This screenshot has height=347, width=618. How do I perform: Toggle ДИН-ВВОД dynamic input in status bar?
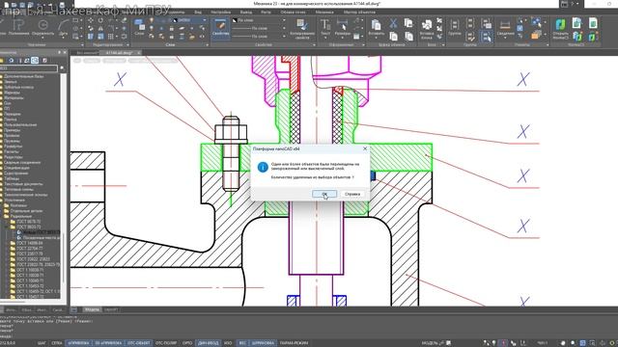pos(208,343)
